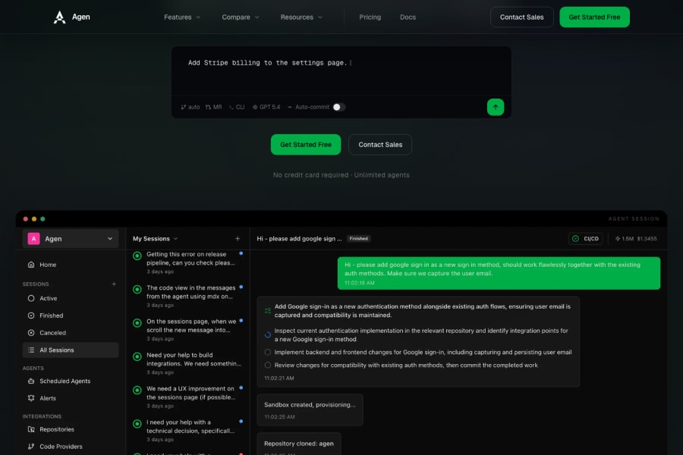
Task: Open the Pricing menu item
Action: tap(370, 17)
